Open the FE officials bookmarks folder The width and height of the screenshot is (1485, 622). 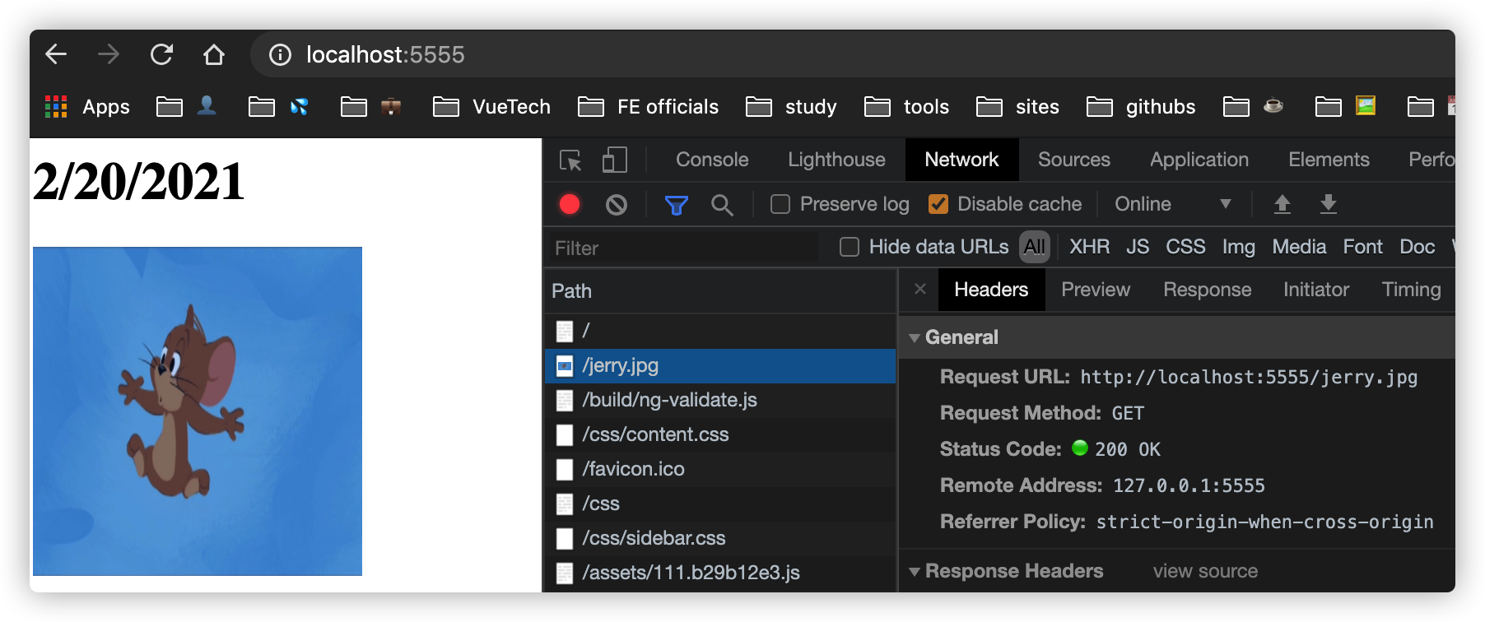pyautogui.click(x=648, y=107)
